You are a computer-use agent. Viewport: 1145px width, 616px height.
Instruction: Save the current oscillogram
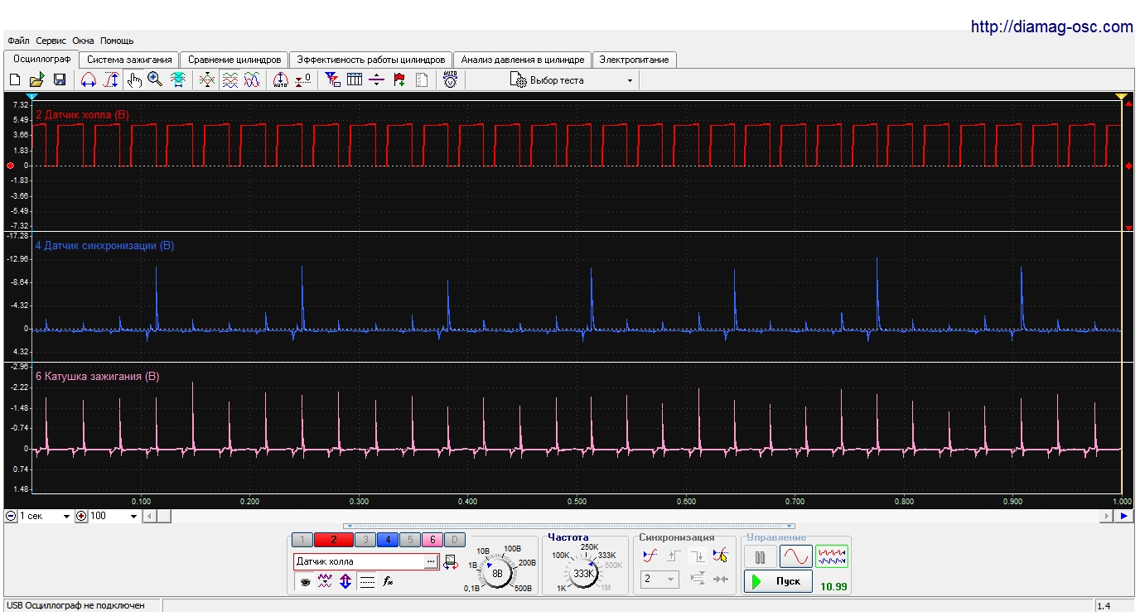[60, 80]
